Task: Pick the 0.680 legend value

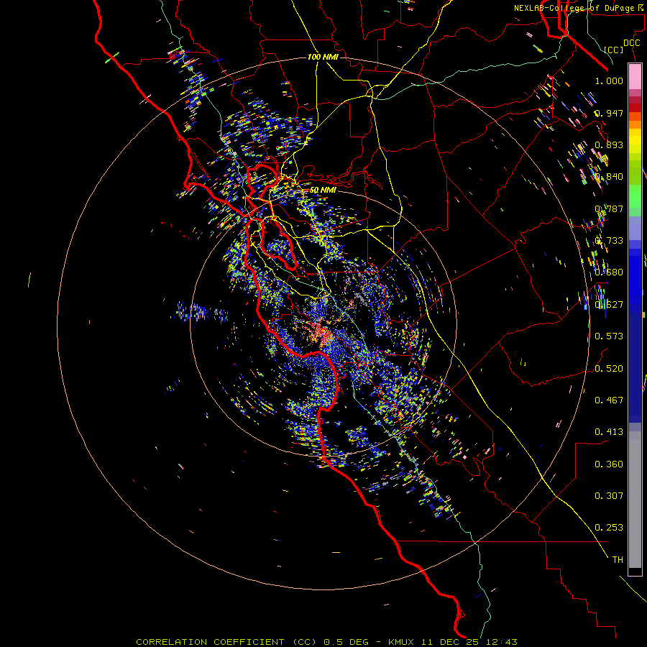Action: pos(609,272)
